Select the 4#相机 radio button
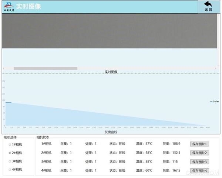Screen dimensions: 222x178 [x=10, y=169]
